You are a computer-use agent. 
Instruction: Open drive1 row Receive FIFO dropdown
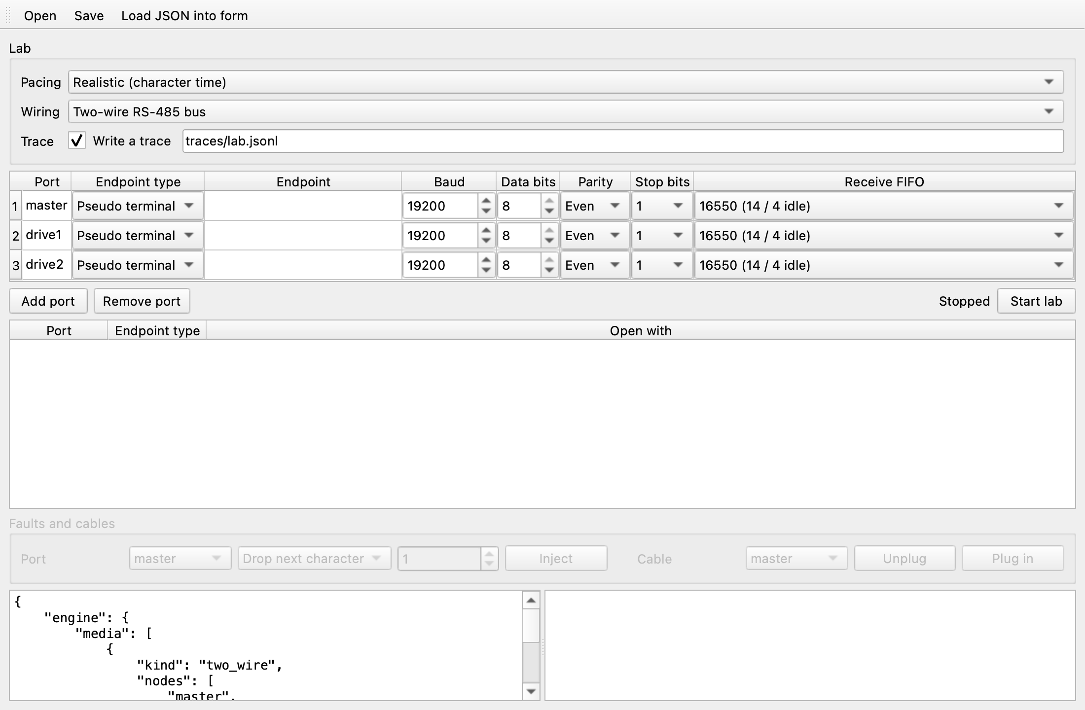point(884,236)
